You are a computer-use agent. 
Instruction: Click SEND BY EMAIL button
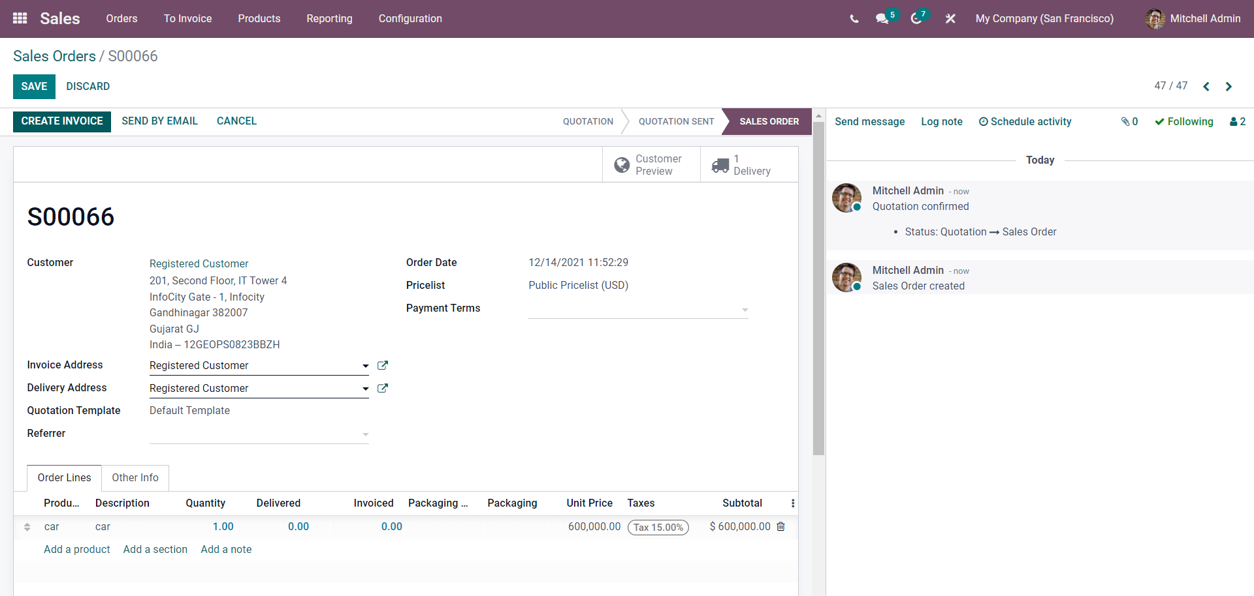159,121
